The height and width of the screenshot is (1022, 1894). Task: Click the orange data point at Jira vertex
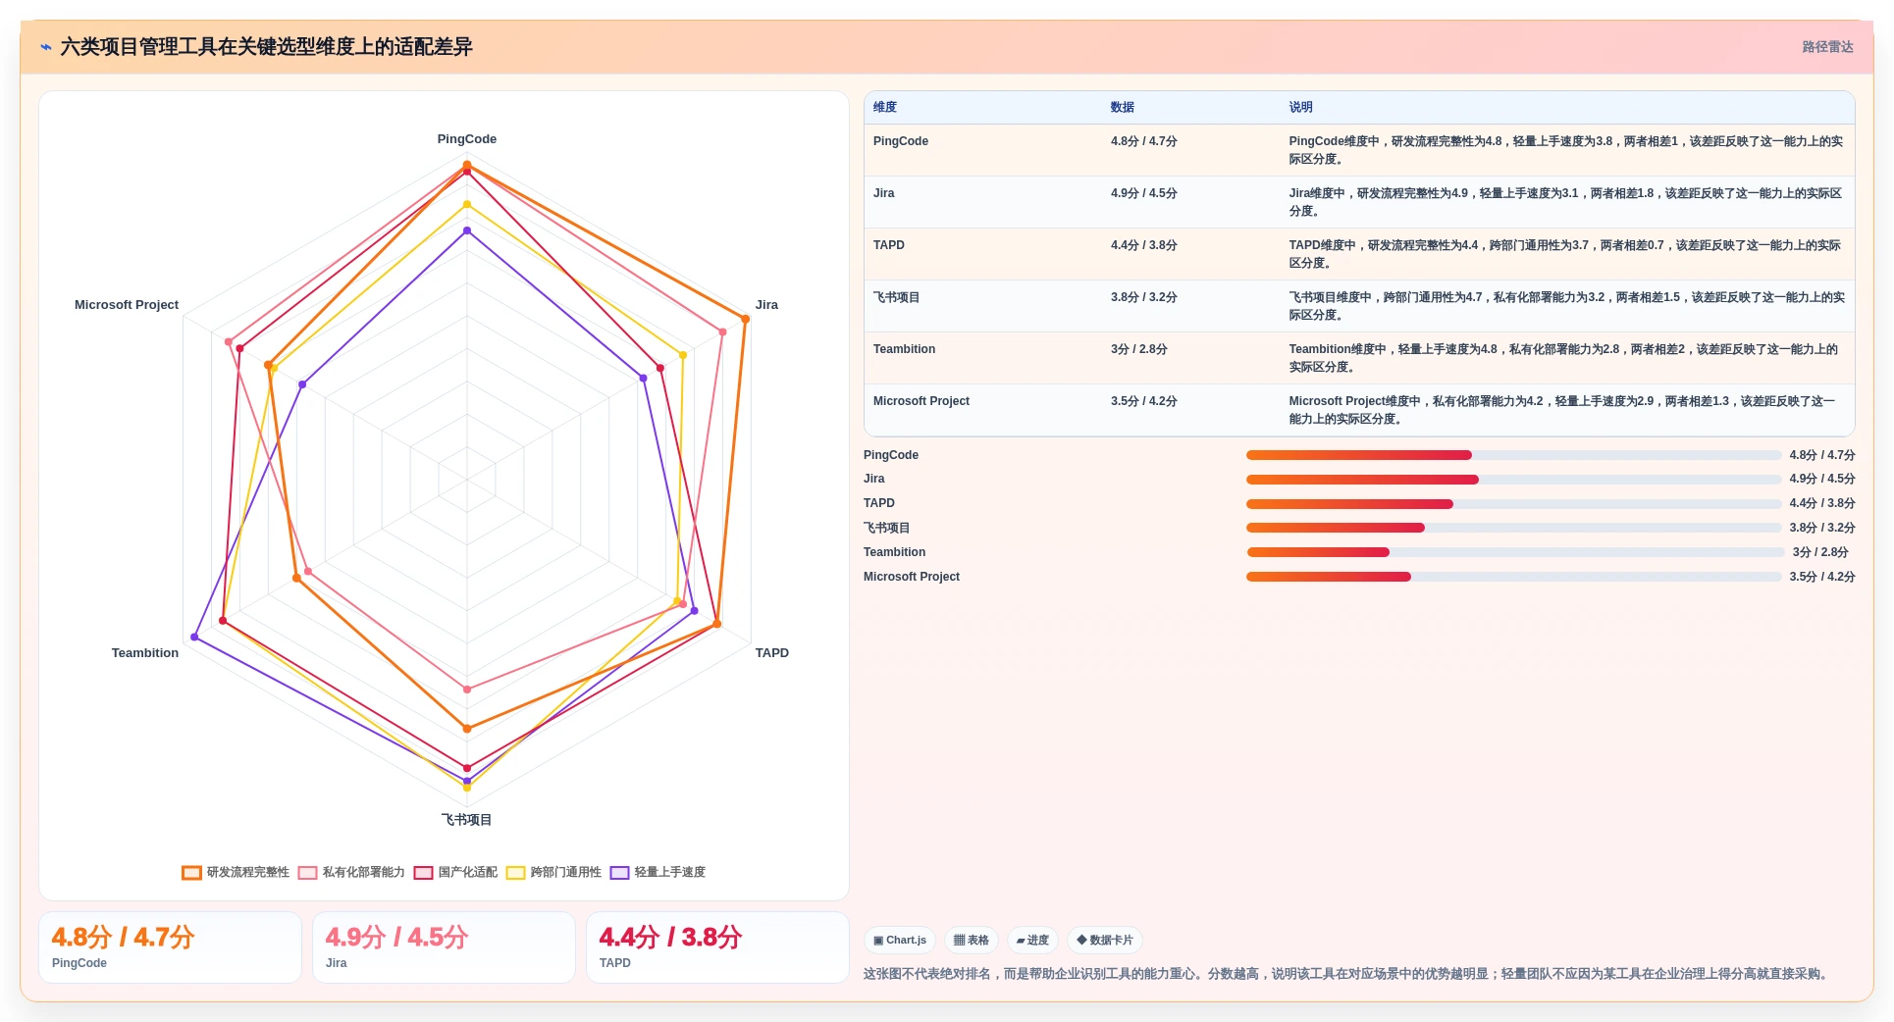(x=746, y=319)
